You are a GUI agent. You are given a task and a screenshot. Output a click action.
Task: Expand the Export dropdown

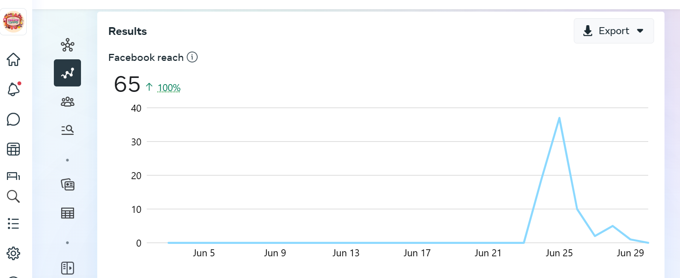613,31
